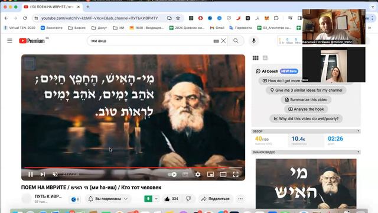Collapse the ОБЗОР section

point(359,131)
